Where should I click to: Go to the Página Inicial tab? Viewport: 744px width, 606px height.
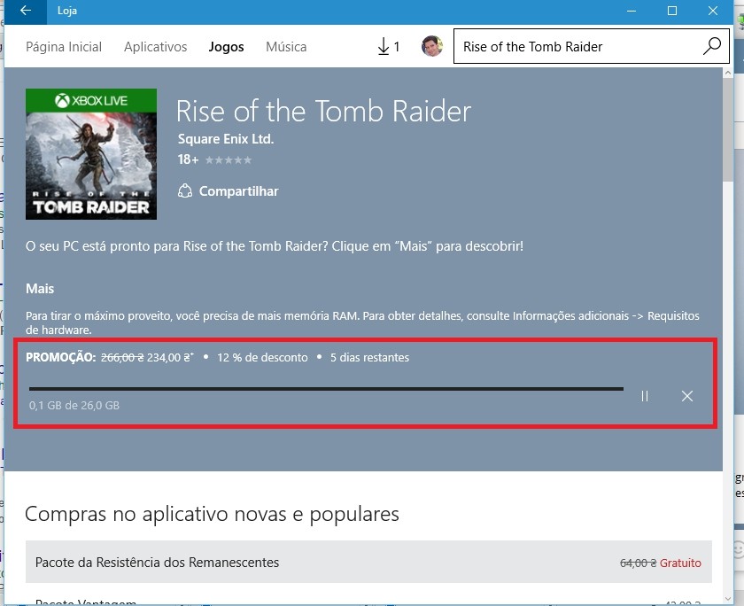pyautogui.click(x=64, y=47)
